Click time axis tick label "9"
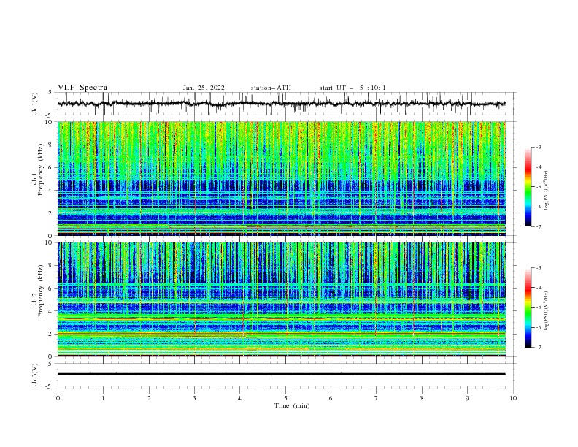 click(x=467, y=398)
